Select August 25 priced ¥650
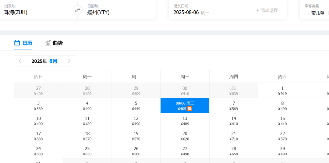The width and height of the screenshot is (329, 163). 87,151
